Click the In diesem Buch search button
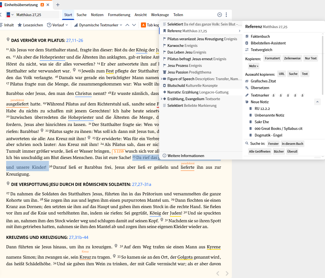325x278 pixels. [x=292, y=144]
